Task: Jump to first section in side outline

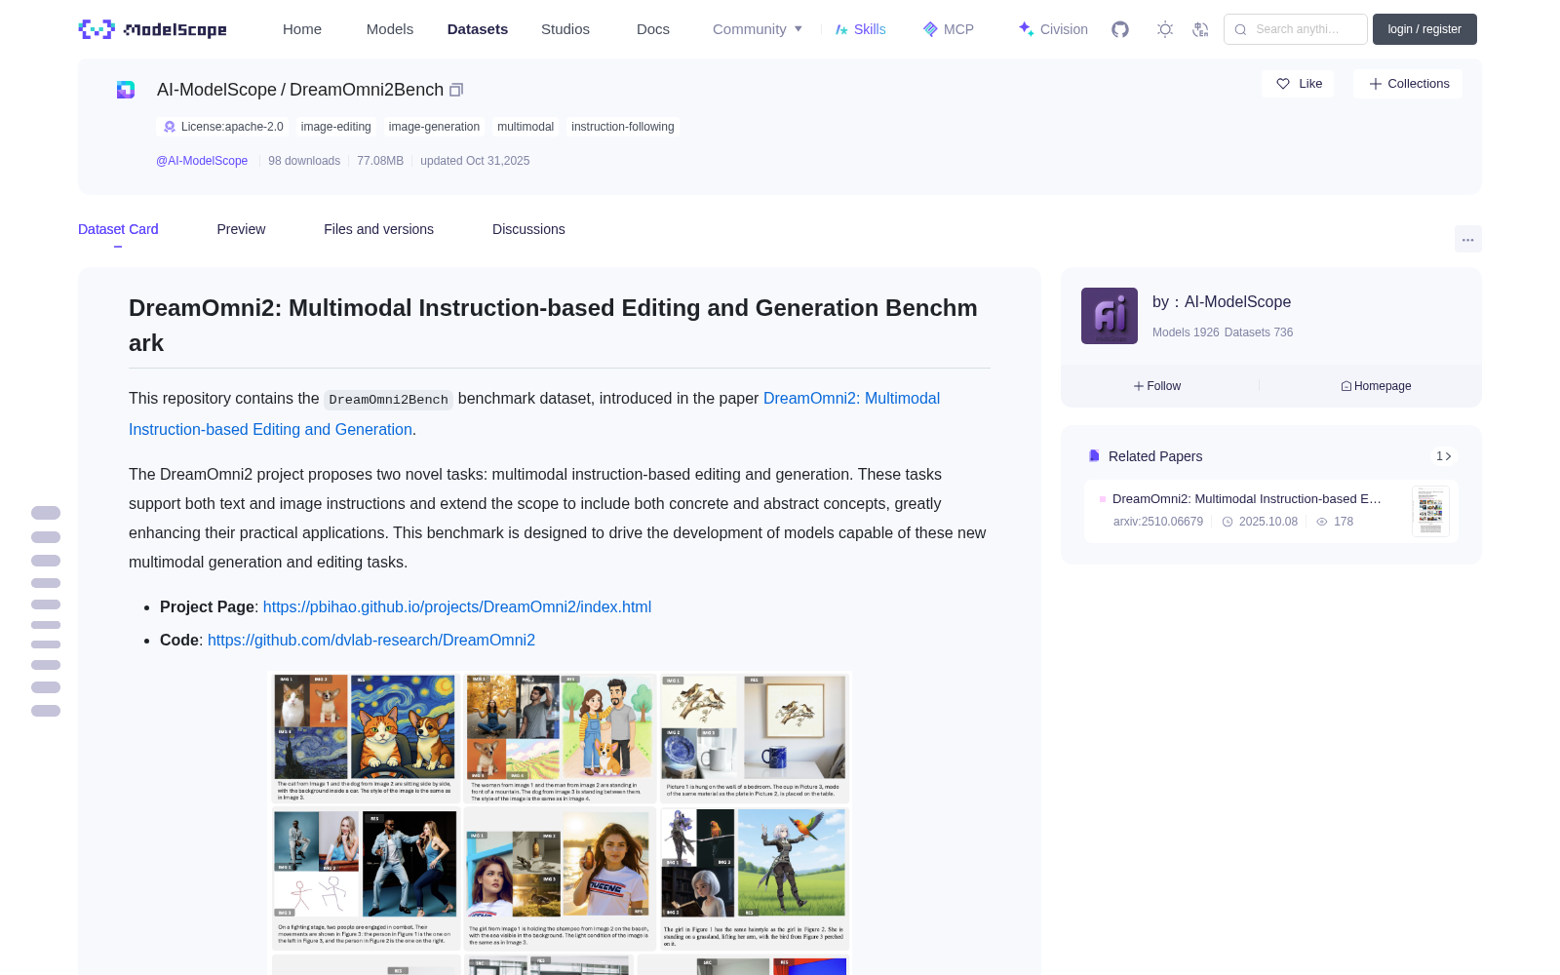Action: tap(46, 513)
